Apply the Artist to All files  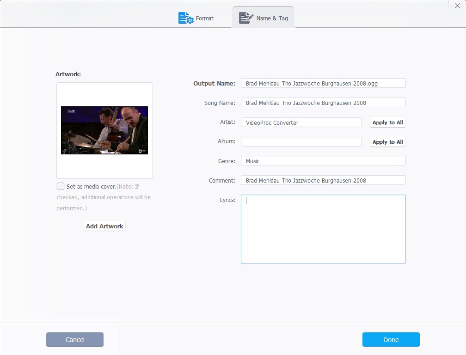(387, 122)
